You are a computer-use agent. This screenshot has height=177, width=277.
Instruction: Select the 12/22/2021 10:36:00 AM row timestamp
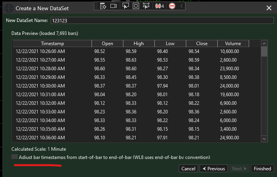(40, 138)
